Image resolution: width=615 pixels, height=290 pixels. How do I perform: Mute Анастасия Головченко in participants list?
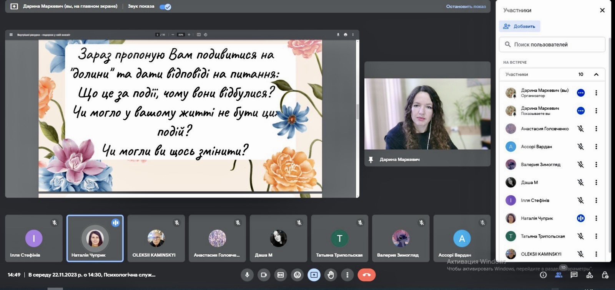[x=580, y=129]
